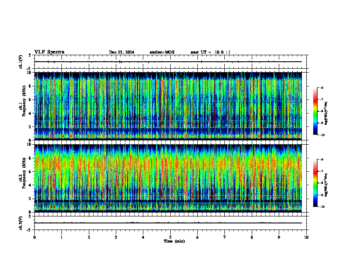The image size is (345, 266).
Task: Click time axis tick label "8"
Action: point(252,237)
